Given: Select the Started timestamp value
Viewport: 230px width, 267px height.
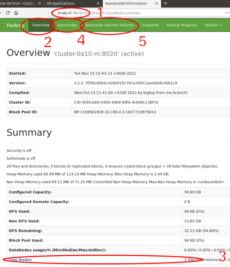Looking at the screenshot, I should pyautogui.click(x=105, y=73).
